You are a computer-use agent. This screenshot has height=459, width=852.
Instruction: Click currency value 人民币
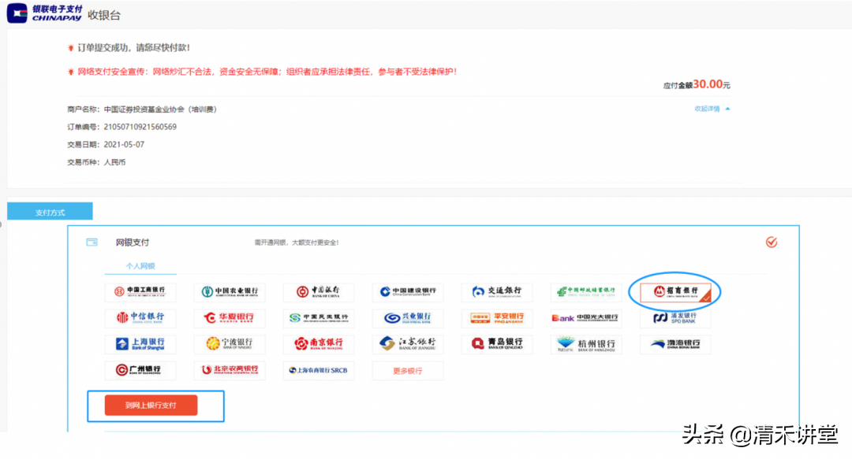click(114, 162)
